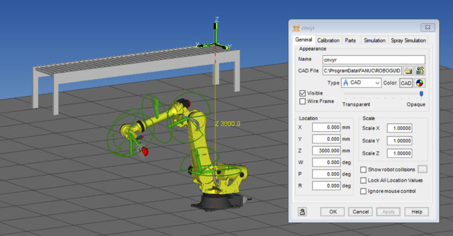This screenshot has height=236, width=453.
Task: Click the Help button
Action: pos(416,212)
